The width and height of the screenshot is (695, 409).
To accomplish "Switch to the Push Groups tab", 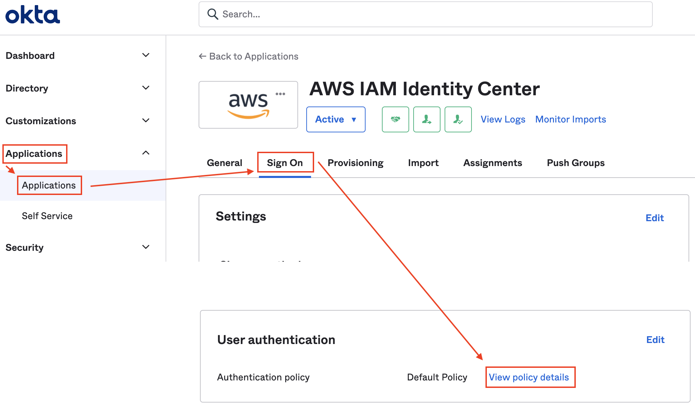I will [x=575, y=163].
